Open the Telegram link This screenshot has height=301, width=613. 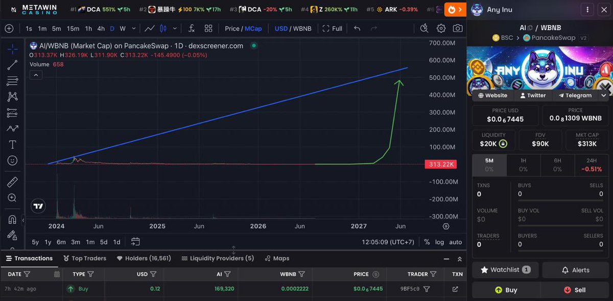pos(575,96)
